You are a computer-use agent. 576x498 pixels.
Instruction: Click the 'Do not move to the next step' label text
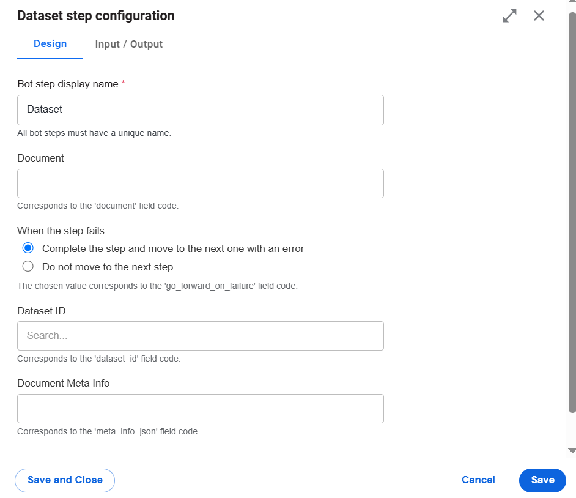[108, 267]
